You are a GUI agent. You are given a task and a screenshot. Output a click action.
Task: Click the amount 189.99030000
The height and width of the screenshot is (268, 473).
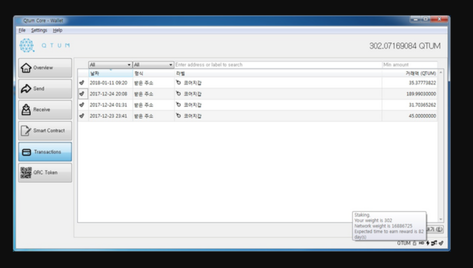[x=421, y=94]
